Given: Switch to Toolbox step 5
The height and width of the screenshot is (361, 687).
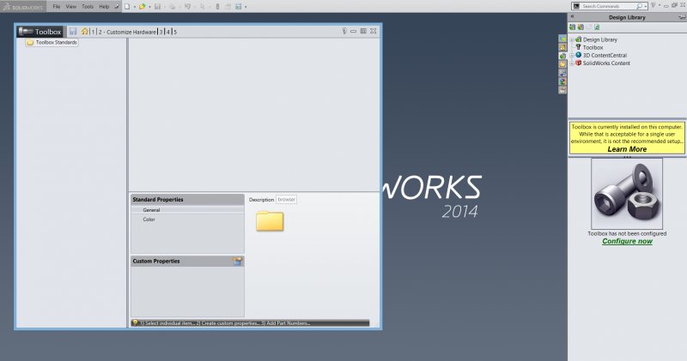Looking at the screenshot, I should coord(175,32).
